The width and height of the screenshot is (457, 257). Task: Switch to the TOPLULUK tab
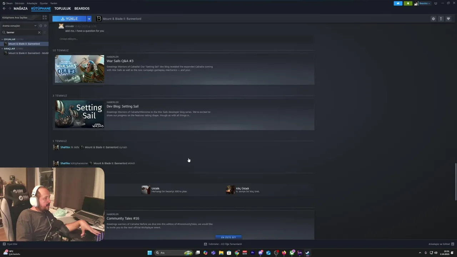pyautogui.click(x=62, y=8)
